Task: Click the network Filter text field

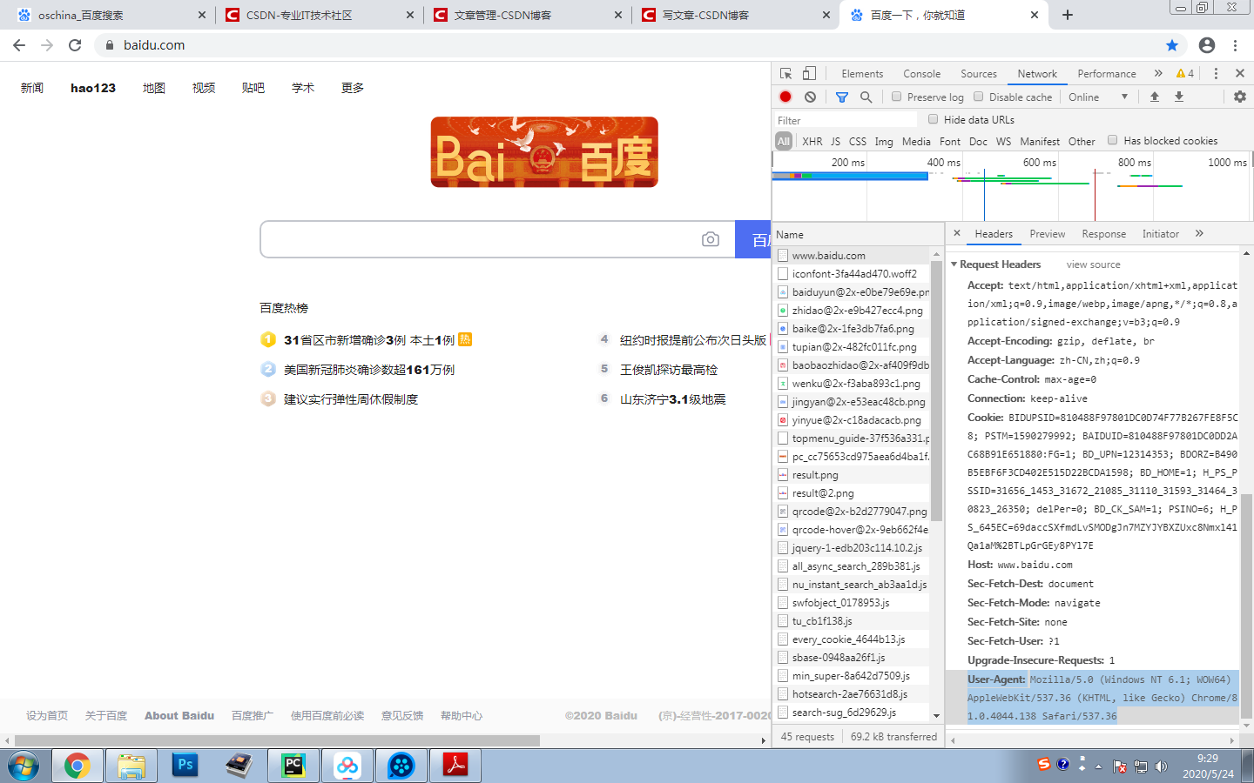Action: point(846,120)
